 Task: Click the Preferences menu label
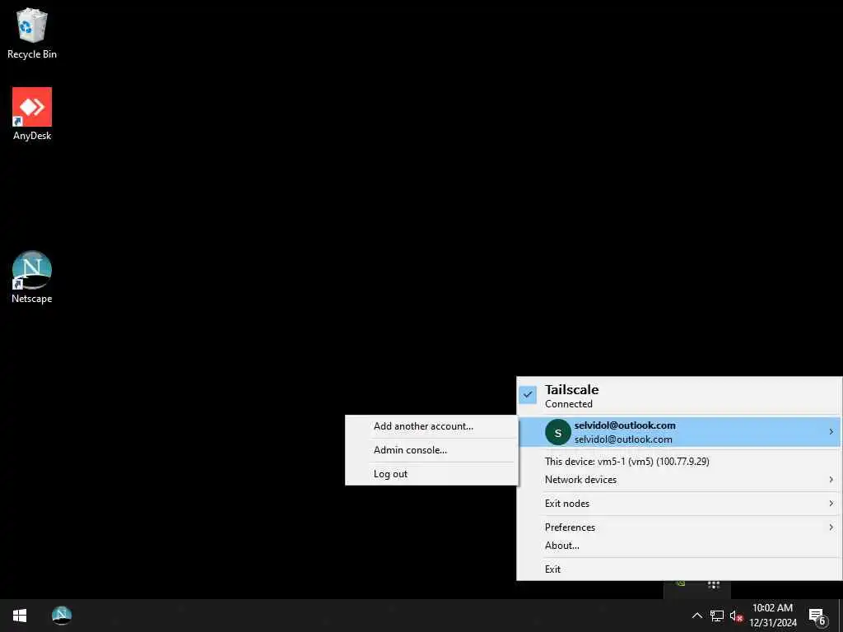pyautogui.click(x=570, y=527)
